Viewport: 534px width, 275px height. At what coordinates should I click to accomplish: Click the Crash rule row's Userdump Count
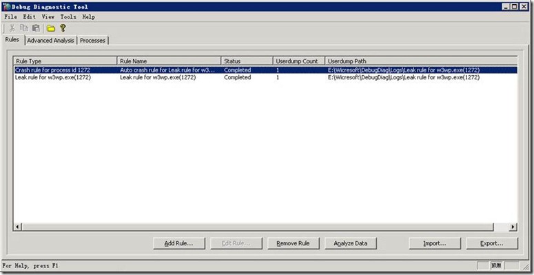click(278, 70)
